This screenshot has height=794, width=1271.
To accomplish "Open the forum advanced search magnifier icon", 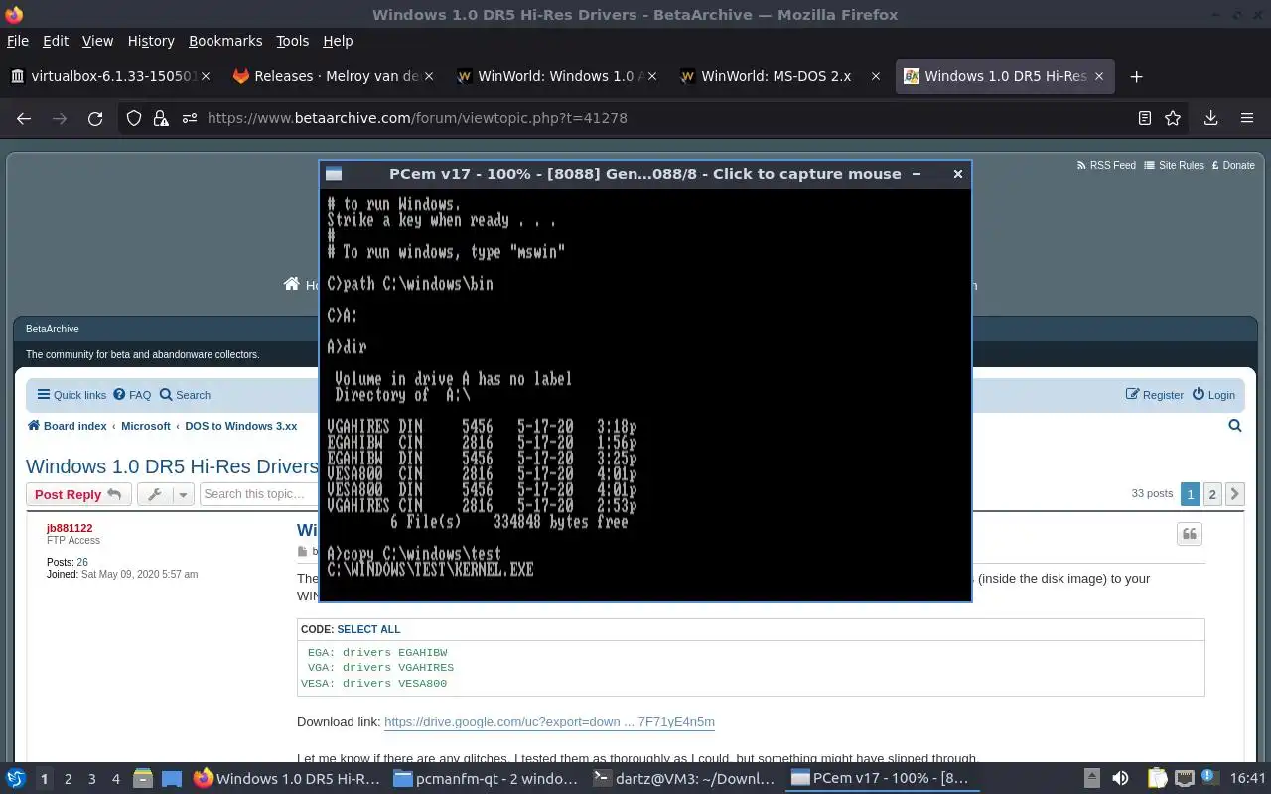I will [1235, 426].
